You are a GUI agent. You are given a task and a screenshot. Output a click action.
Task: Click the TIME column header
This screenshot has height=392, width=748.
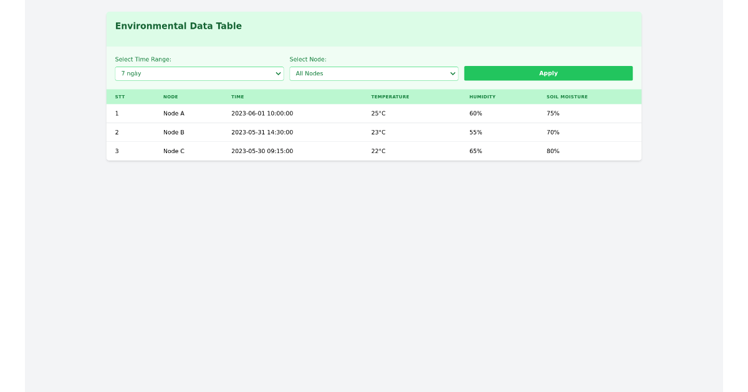[x=237, y=96]
